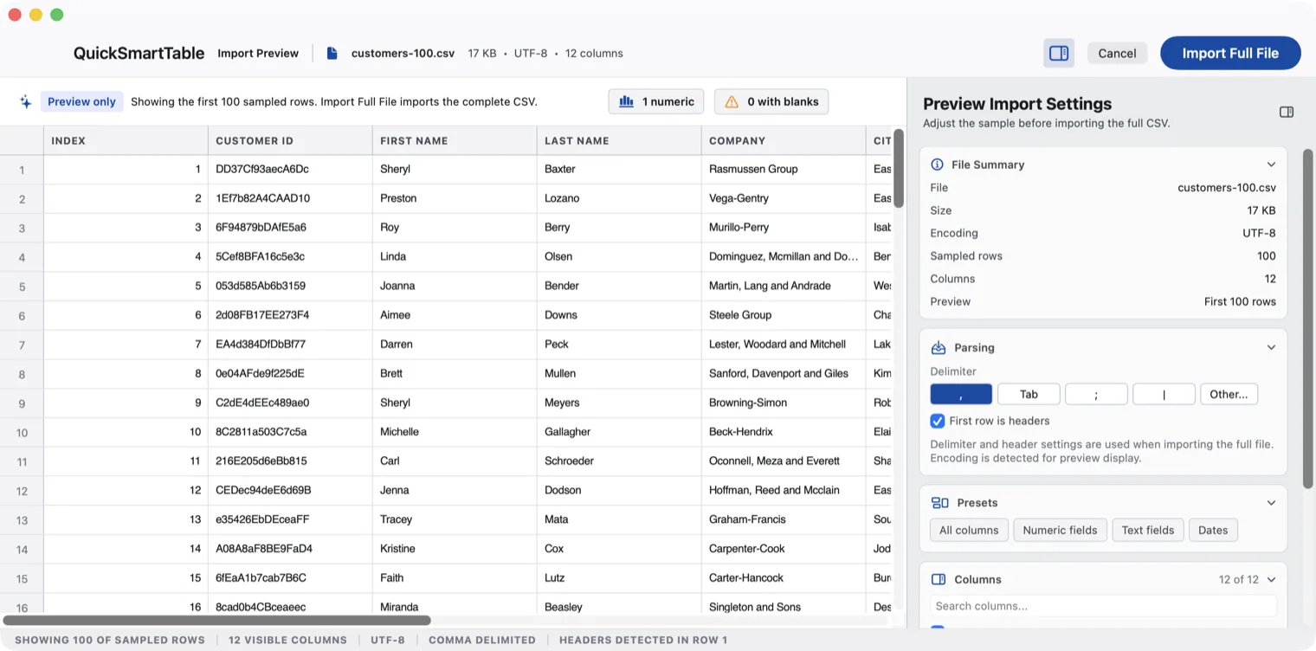Click the last name cell Gallagher
1316x651 pixels.
(619, 432)
